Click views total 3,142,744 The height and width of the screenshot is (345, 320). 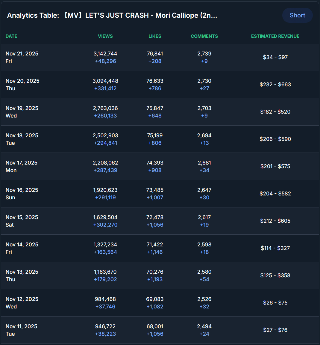[x=105, y=54]
